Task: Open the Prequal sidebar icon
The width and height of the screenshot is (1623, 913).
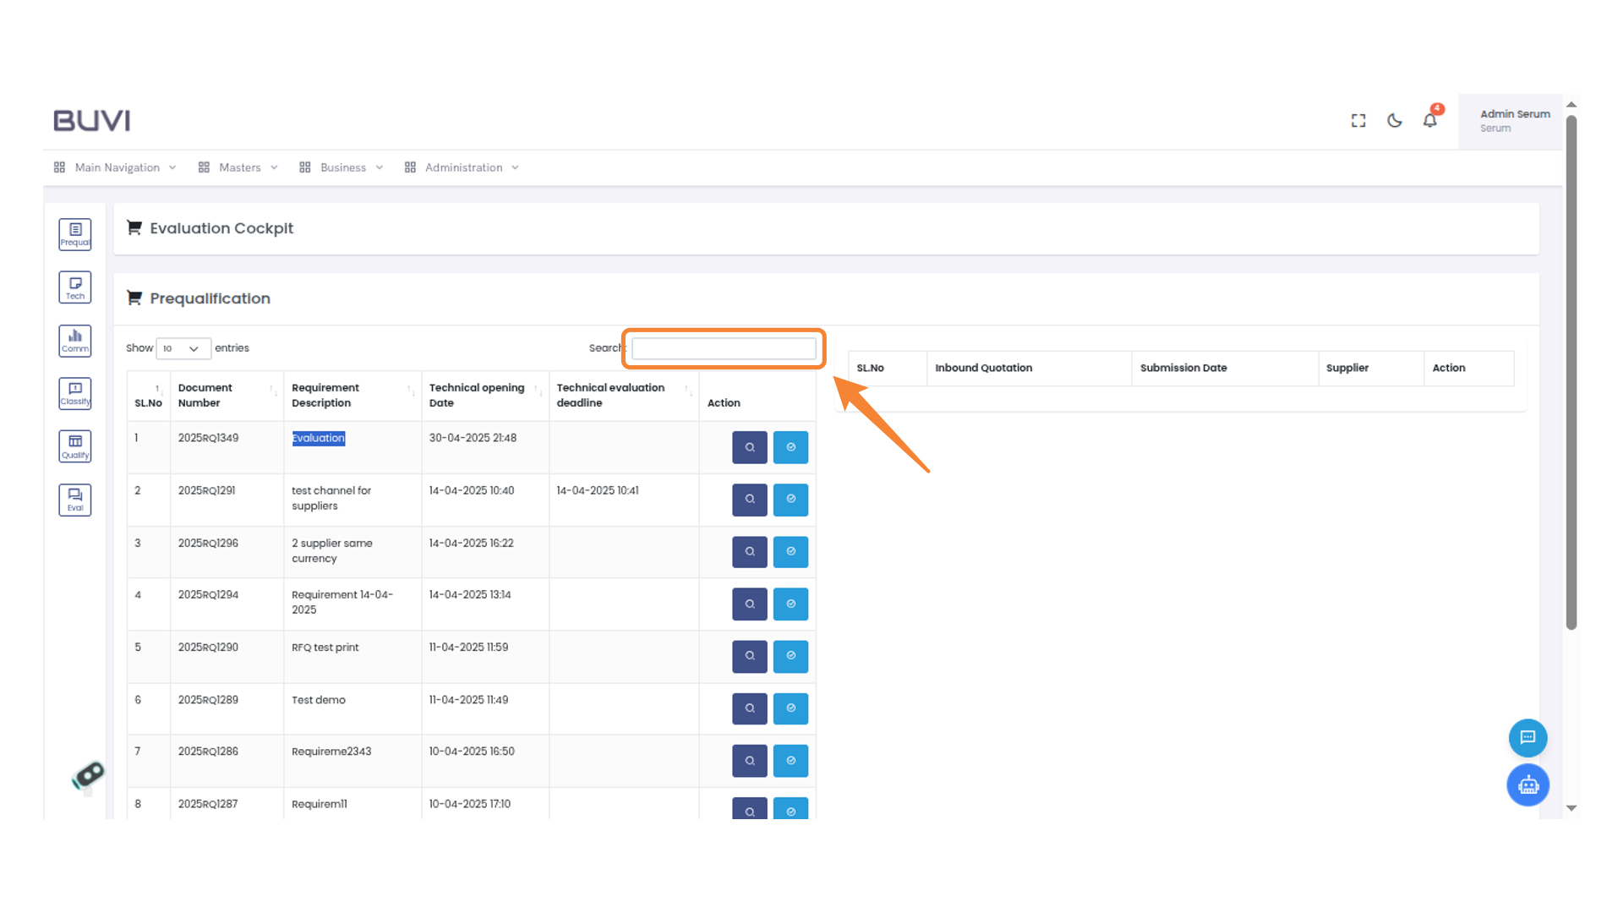Action: 75,234
